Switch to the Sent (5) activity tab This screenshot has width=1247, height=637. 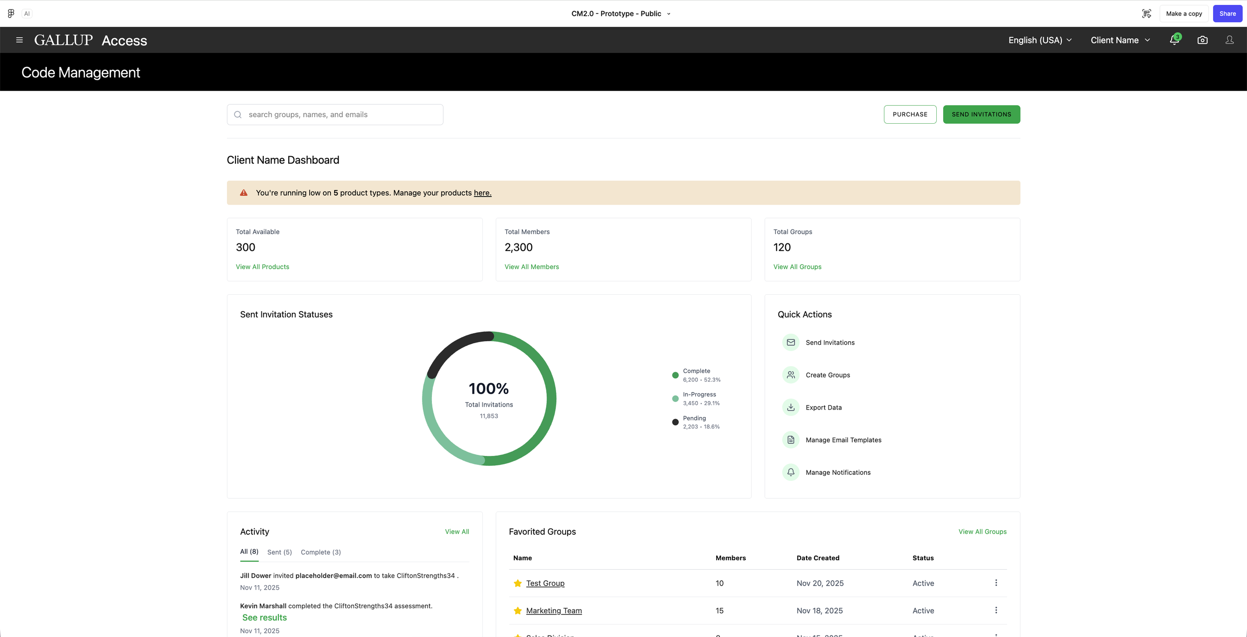click(x=279, y=552)
